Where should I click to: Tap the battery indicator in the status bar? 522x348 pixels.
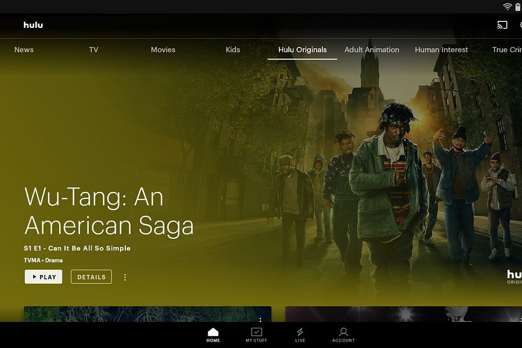click(x=517, y=6)
